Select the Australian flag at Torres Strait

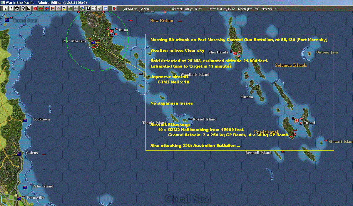[x=7, y=20]
